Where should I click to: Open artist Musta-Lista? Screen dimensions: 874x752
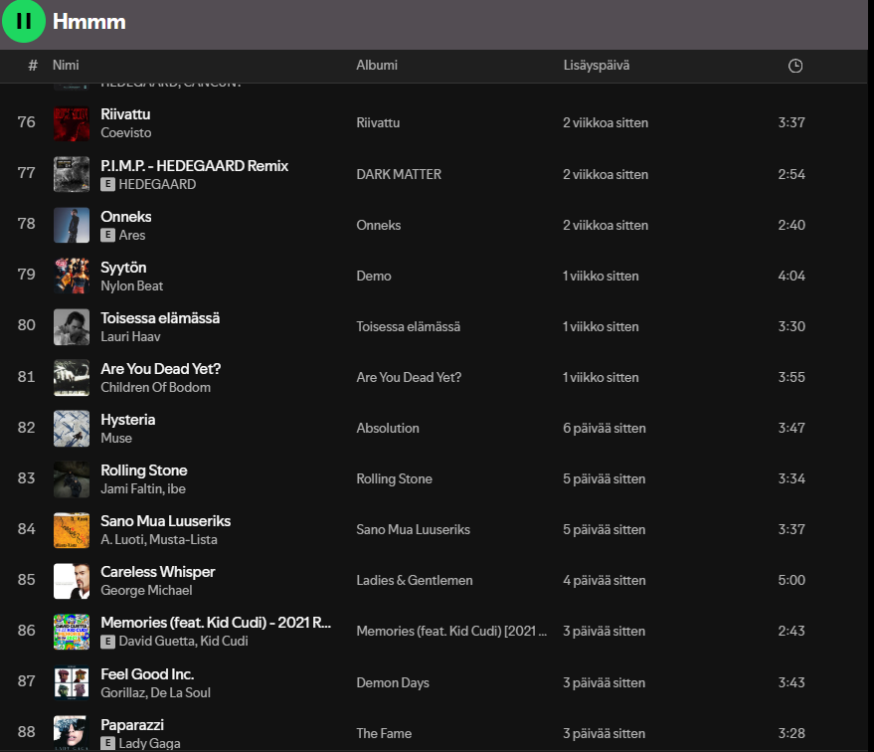183,539
